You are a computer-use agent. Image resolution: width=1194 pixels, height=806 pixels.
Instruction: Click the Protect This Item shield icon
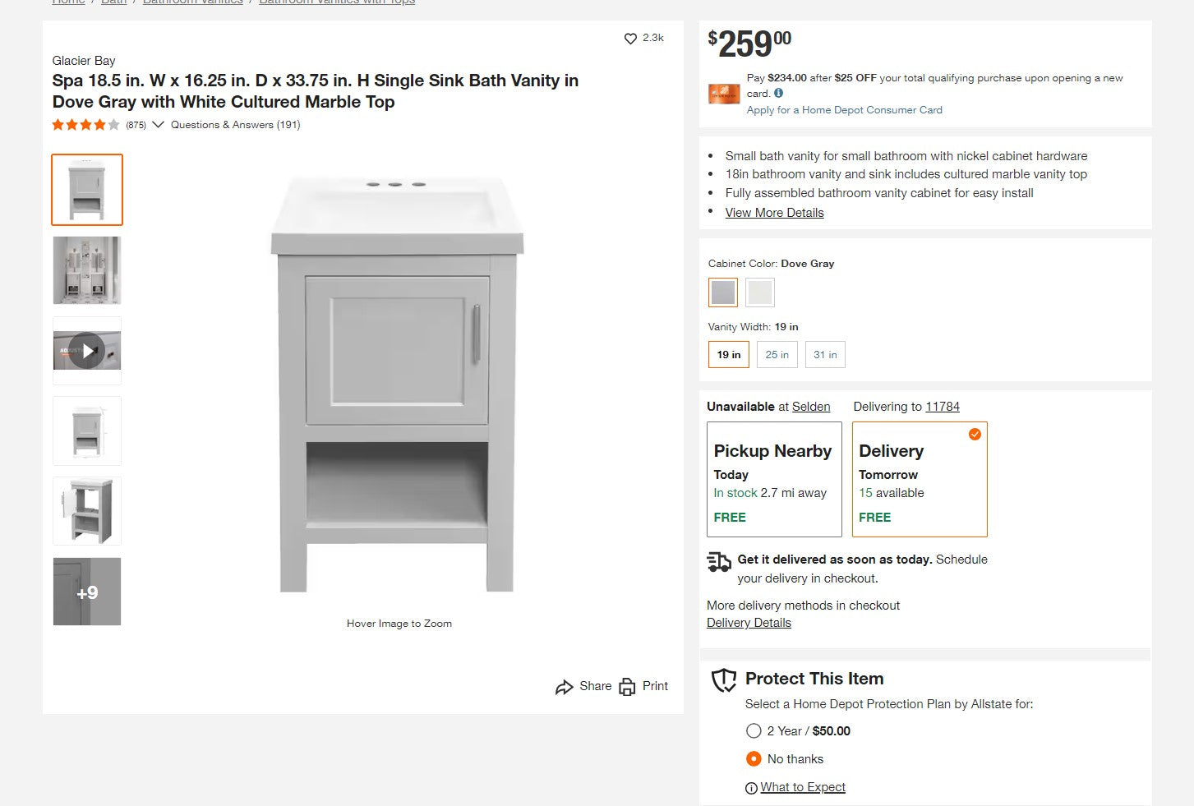[x=724, y=680]
